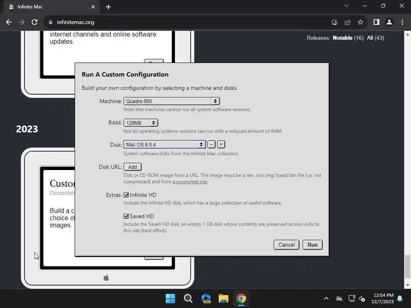Install the Infinite Mac app from address bar

point(334,22)
